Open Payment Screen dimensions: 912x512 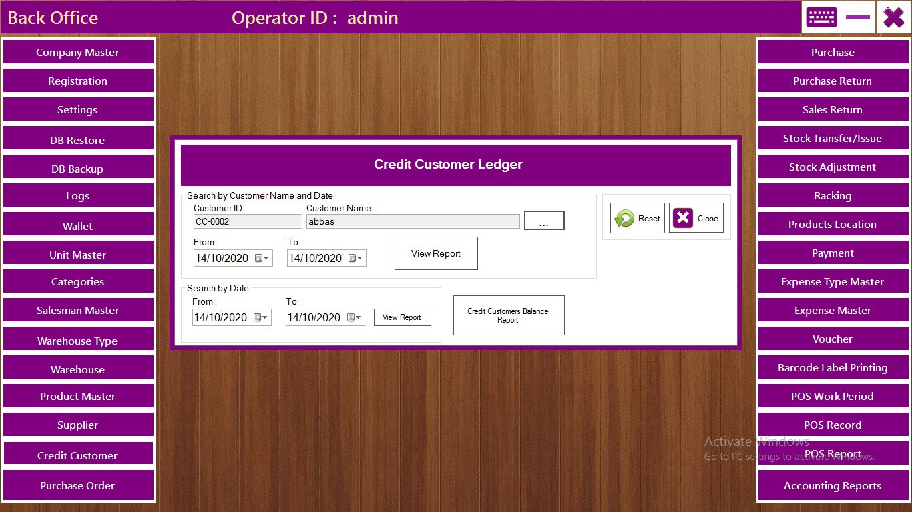(x=833, y=253)
